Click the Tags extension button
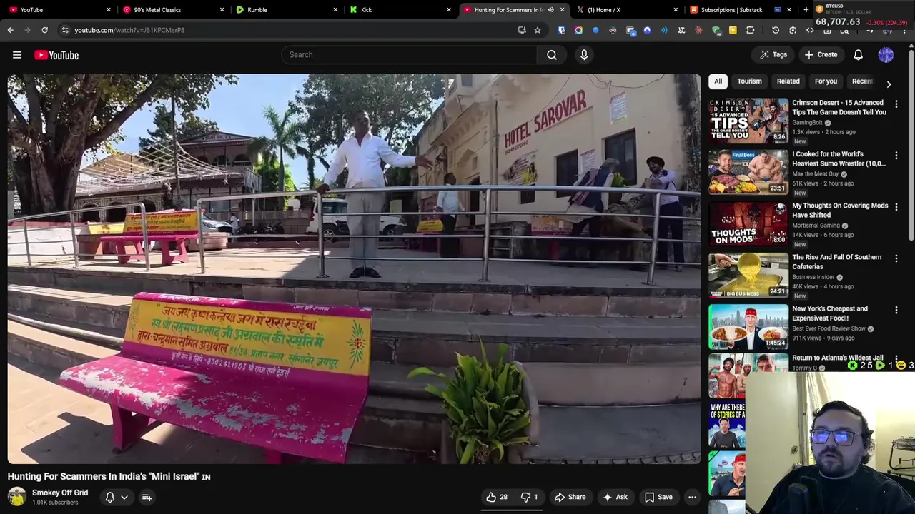 [x=773, y=55]
